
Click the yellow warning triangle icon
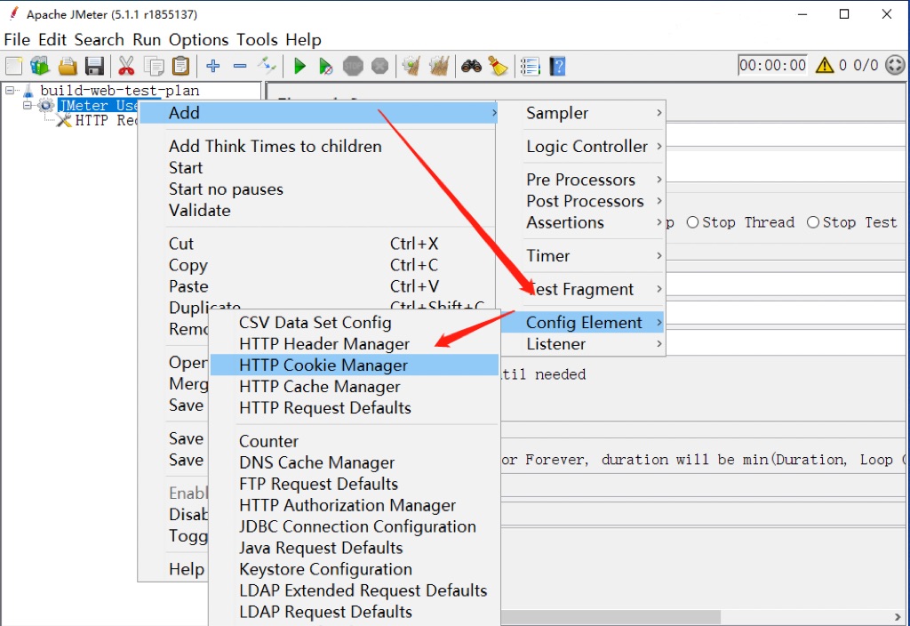(825, 65)
